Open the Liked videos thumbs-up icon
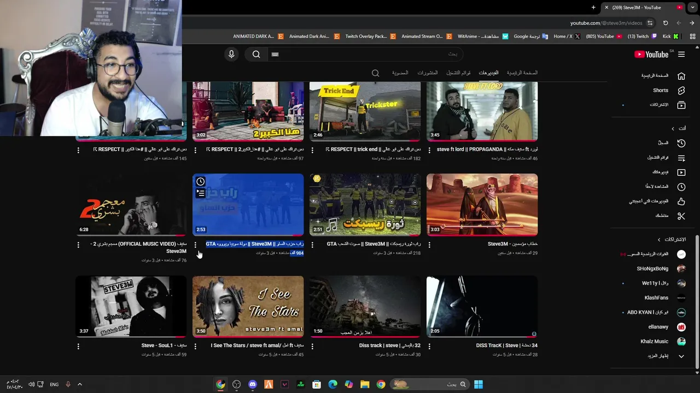The width and height of the screenshot is (700, 393). (681, 201)
